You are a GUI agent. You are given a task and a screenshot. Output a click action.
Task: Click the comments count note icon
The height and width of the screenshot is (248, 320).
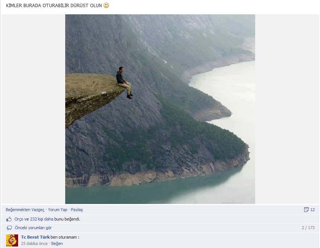click(x=306, y=210)
